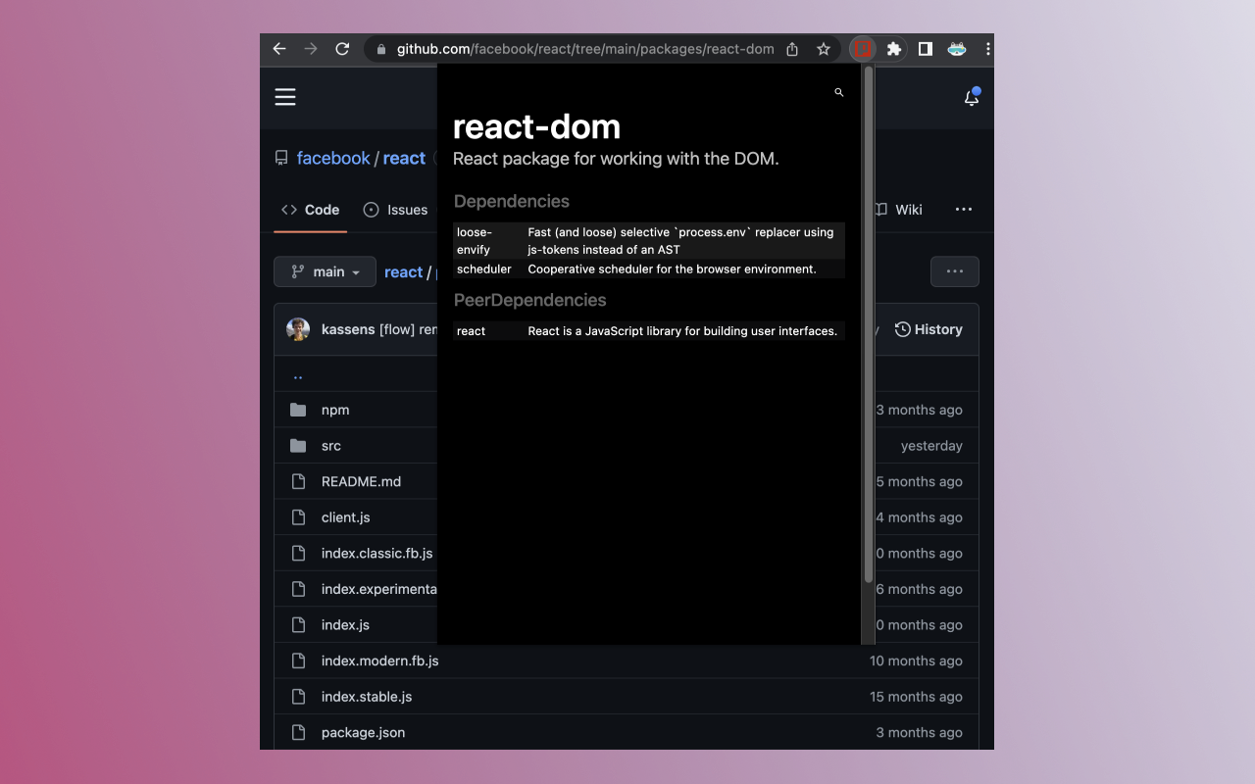Click the package.json file icon
Screen dimensions: 1255x784
(299, 732)
